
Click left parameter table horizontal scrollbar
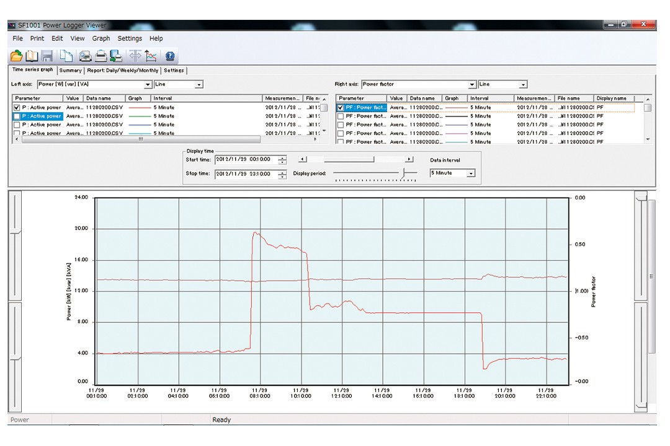(x=141, y=139)
